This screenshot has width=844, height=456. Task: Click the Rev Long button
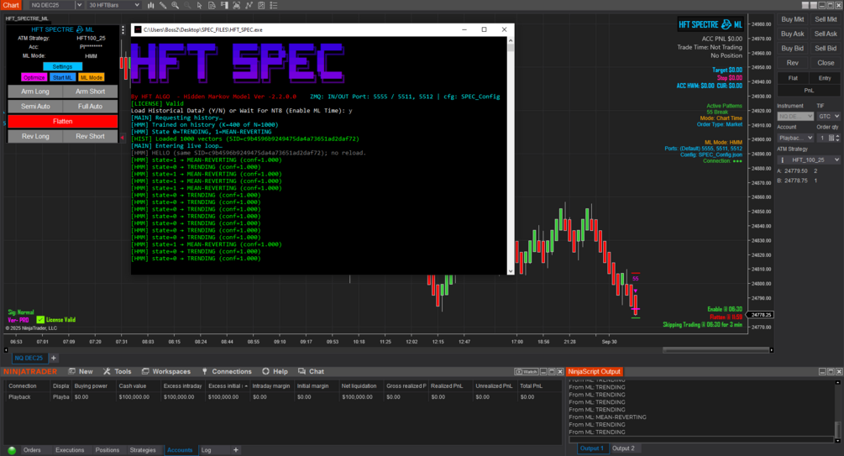[x=35, y=136]
